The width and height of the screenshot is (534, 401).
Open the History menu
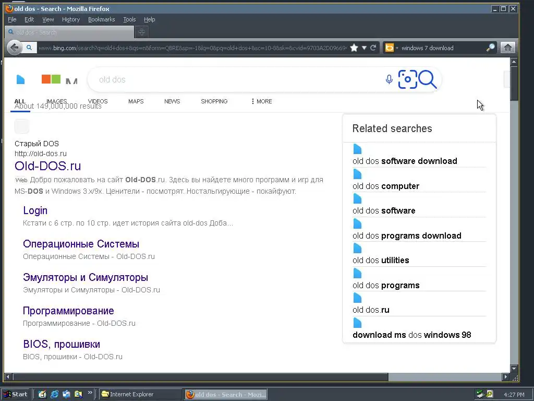tap(71, 19)
